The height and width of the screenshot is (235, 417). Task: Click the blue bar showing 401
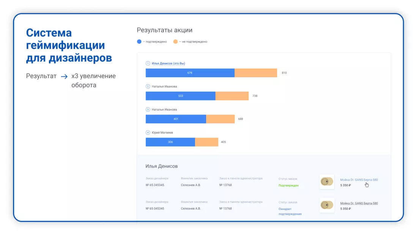pyautogui.click(x=176, y=119)
